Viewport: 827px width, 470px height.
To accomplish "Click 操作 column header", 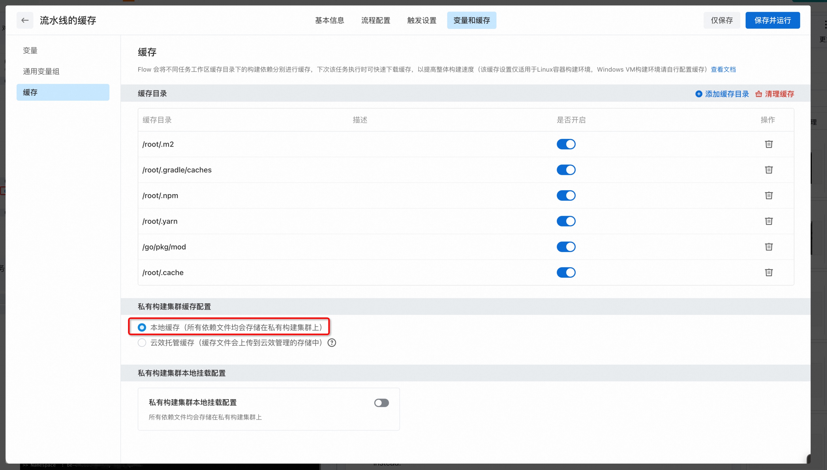I will click(x=768, y=120).
